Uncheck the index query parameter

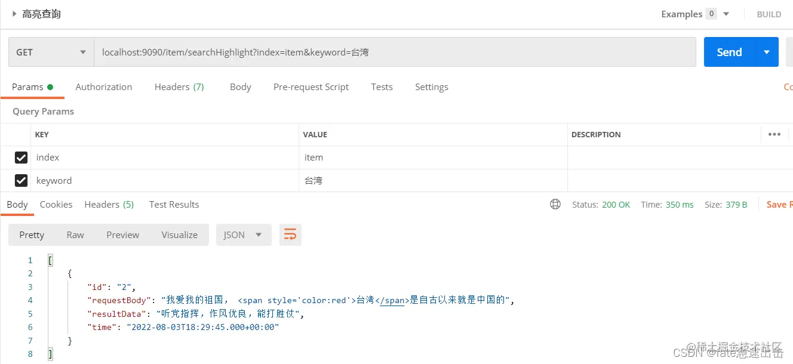click(21, 157)
